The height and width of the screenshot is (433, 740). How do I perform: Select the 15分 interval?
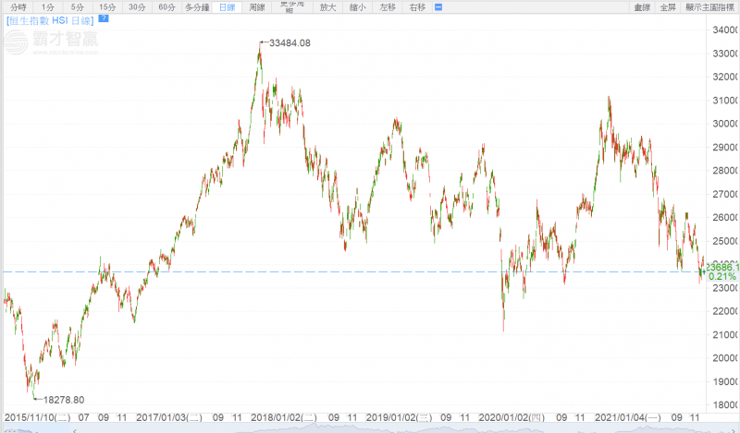[x=107, y=7]
